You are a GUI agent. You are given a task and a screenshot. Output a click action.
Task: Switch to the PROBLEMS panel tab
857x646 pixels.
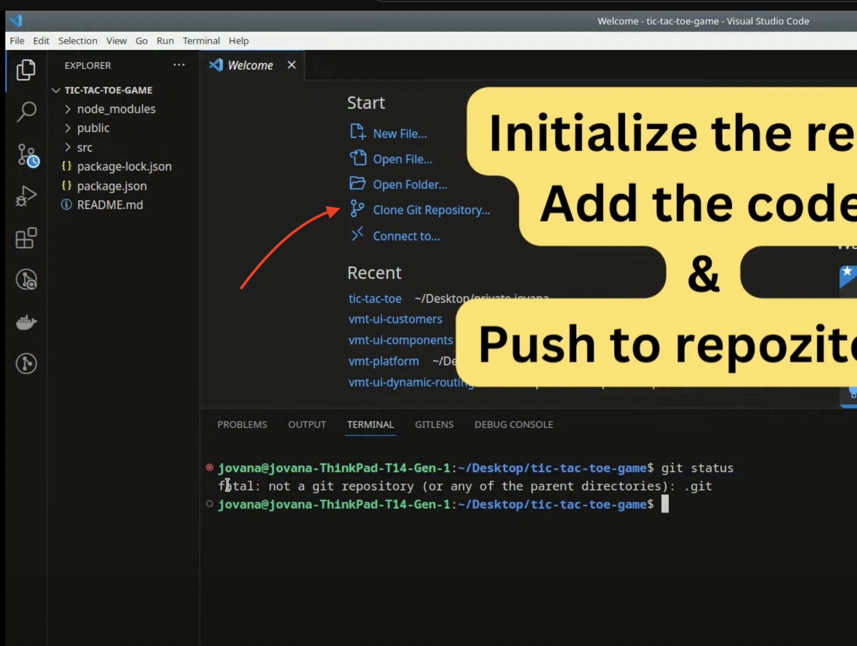(x=242, y=424)
